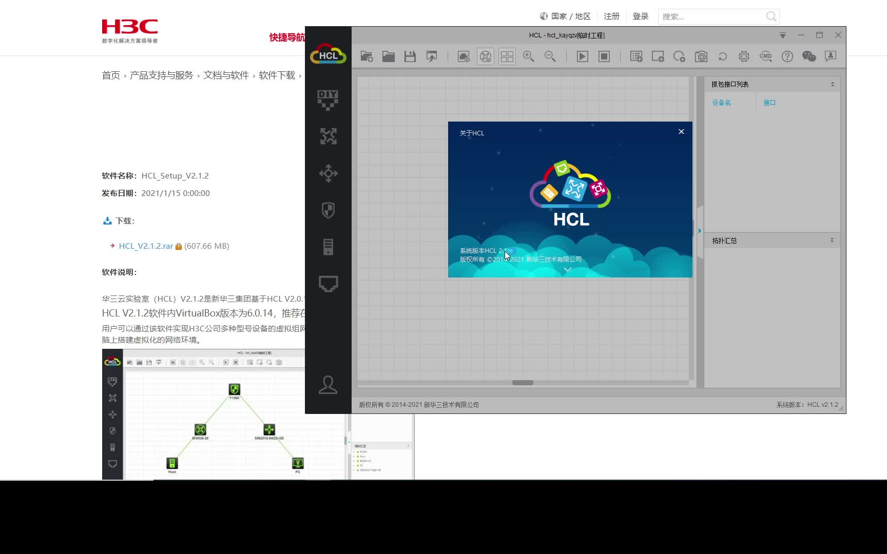The height and width of the screenshot is (554, 887).
Task: Open the CMD command line icon
Action: (766, 56)
